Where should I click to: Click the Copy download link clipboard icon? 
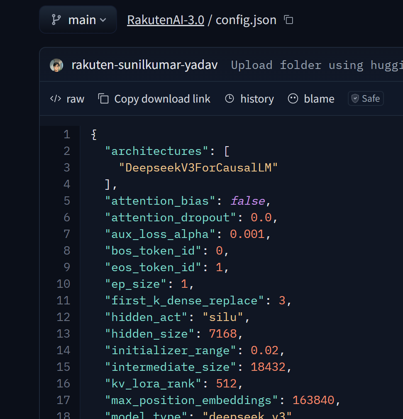coord(103,99)
